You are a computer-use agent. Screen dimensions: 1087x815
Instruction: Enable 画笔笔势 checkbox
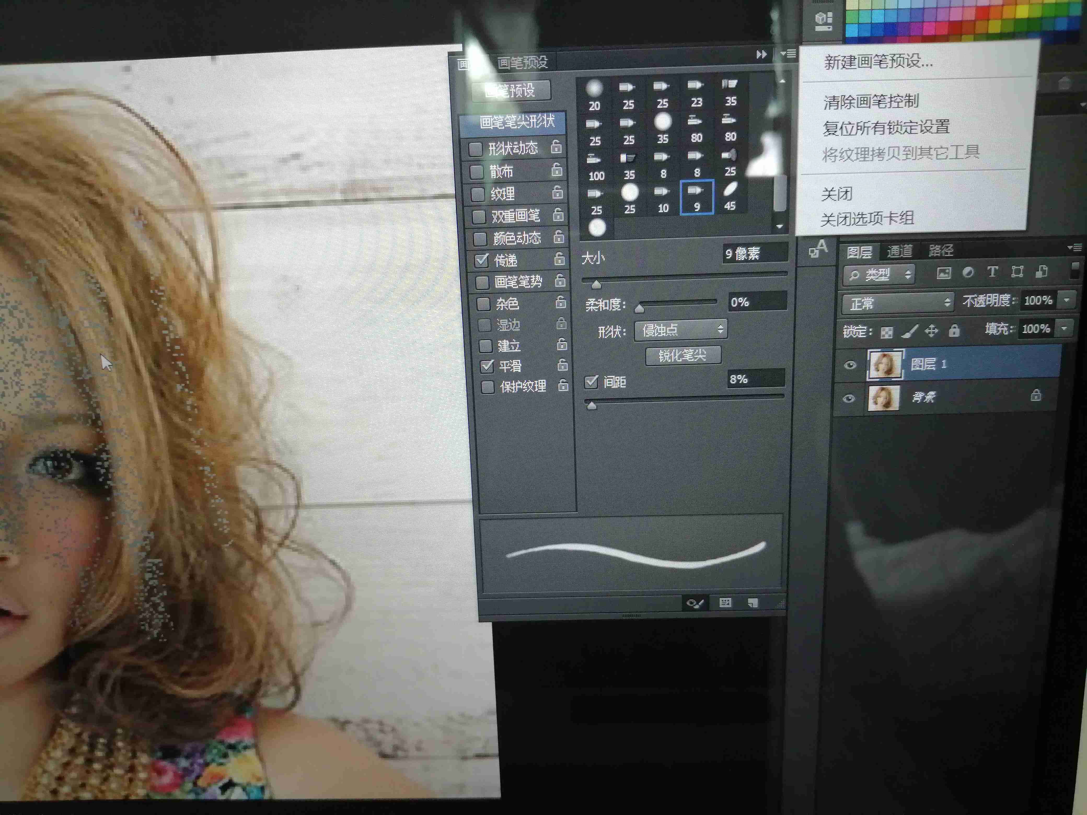[x=482, y=282]
